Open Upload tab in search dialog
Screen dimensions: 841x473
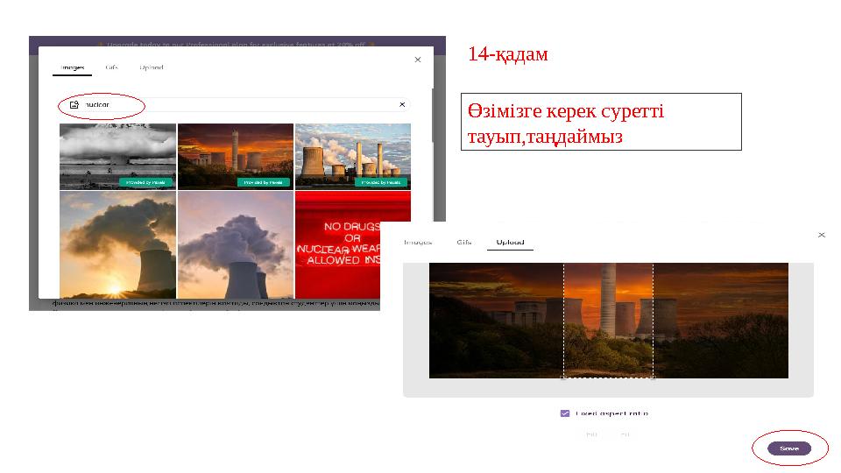152,67
